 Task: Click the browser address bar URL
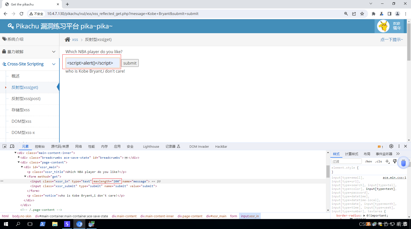(123, 14)
